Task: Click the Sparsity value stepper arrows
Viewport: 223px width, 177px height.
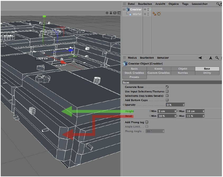Action: click(x=183, y=105)
